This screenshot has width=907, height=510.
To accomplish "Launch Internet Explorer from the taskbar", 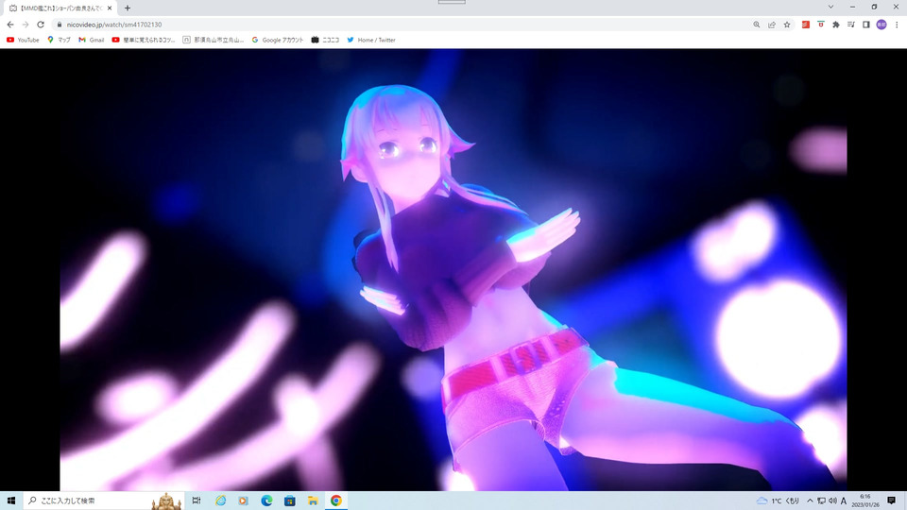I will pyautogui.click(x=220, y=501).
